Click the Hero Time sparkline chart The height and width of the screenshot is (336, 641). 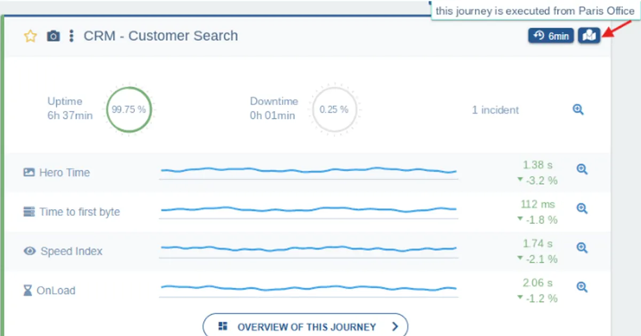(x=309, y=171)
